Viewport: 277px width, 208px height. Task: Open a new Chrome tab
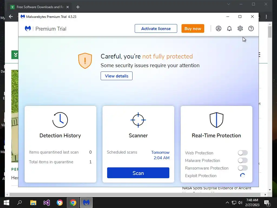click(78, 7)
